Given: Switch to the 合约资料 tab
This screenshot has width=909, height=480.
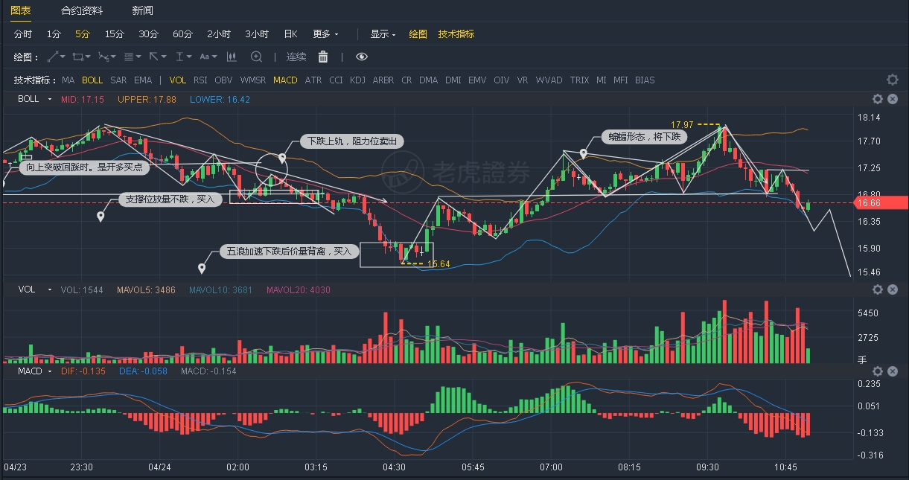Looking at the screenshot, I should click(x=82, y=10).
